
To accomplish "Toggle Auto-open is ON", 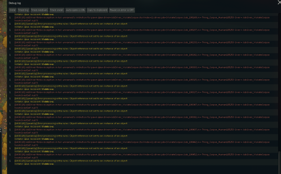I will [x=75, y=9].
